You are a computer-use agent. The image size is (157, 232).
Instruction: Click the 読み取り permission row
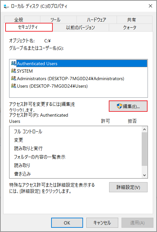(76, 165)
